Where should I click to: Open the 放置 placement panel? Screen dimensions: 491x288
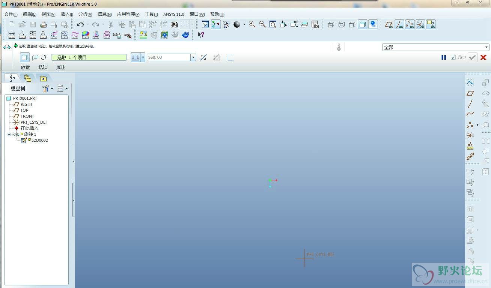pos(25,67)
